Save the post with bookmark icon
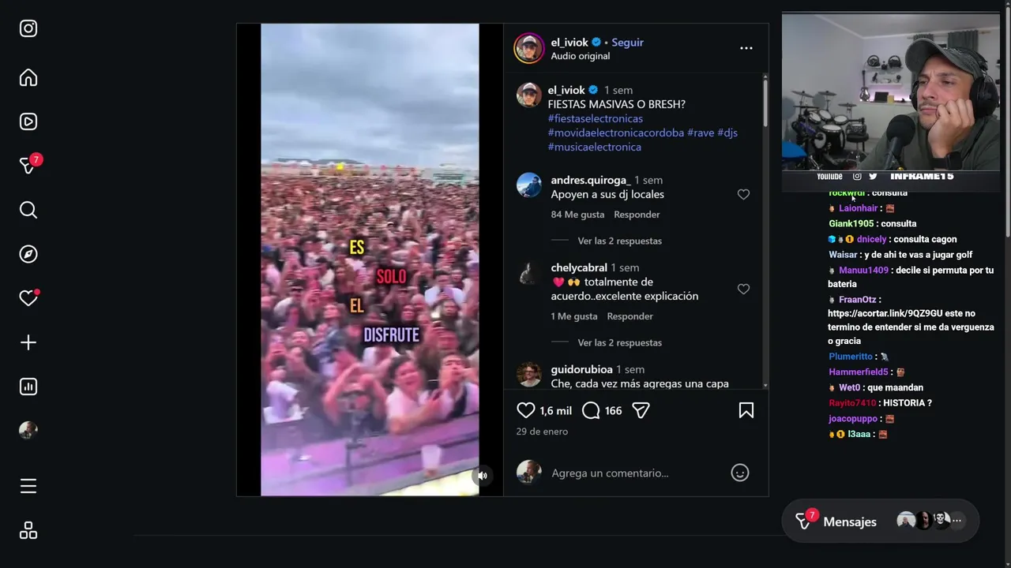This screenshot has height=568, width=1011. pos(746,410)
